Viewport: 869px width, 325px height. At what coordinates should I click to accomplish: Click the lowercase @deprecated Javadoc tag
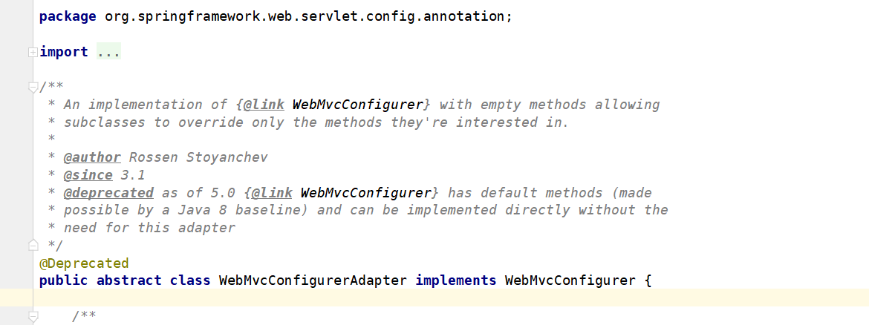pyautogui.click(x=108, y=193)
